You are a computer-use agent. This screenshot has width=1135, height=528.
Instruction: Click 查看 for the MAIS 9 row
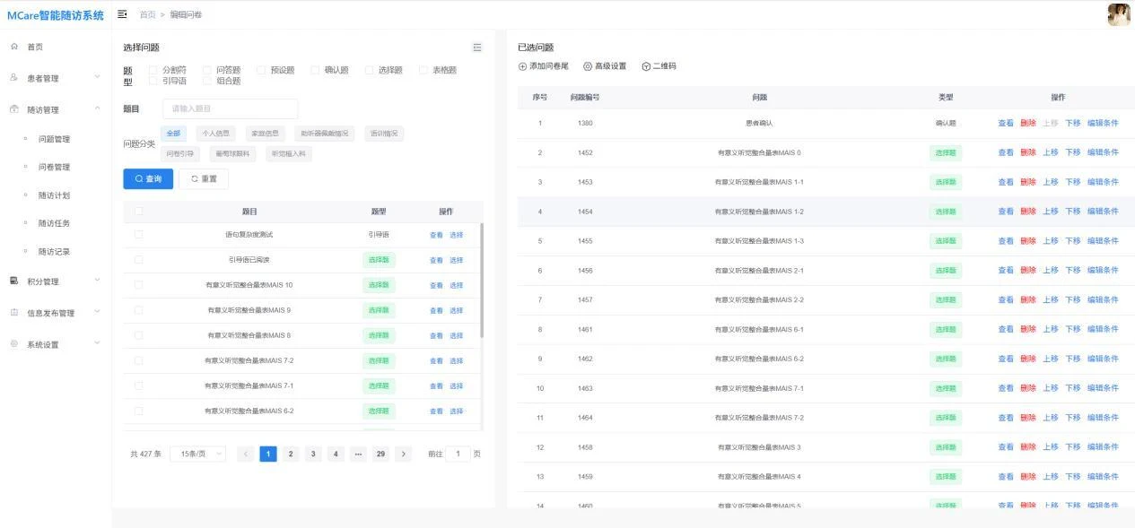click(x=436, y=310)
